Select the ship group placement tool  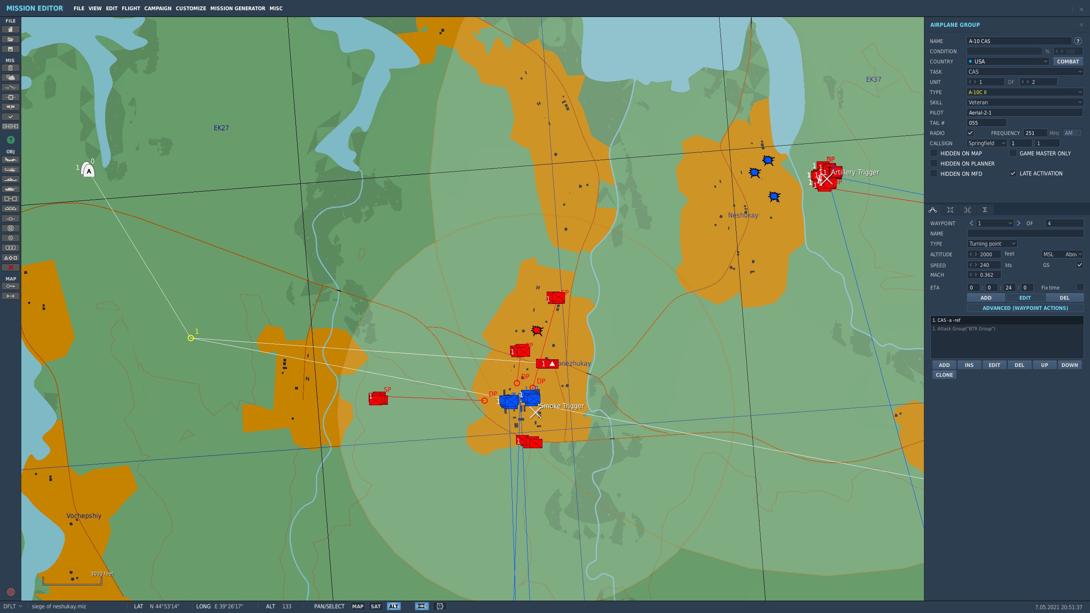click(x=11, y=179)
